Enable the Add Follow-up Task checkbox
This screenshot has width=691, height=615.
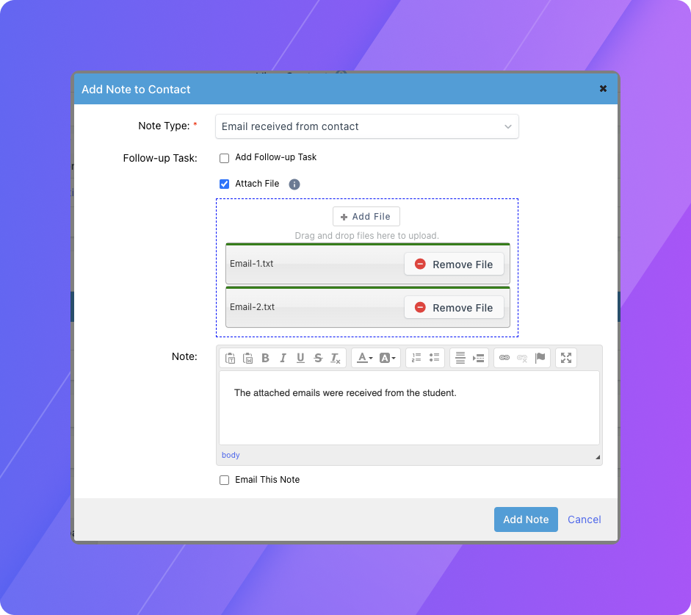224,157
